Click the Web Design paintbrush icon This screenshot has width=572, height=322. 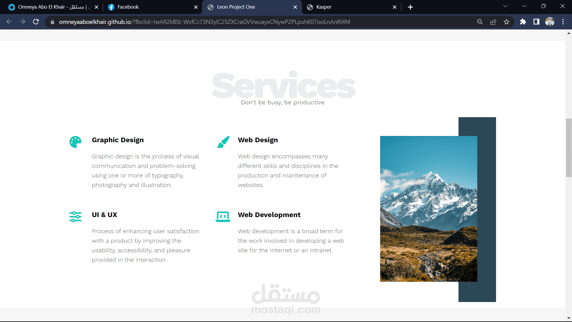coord(223,142)
